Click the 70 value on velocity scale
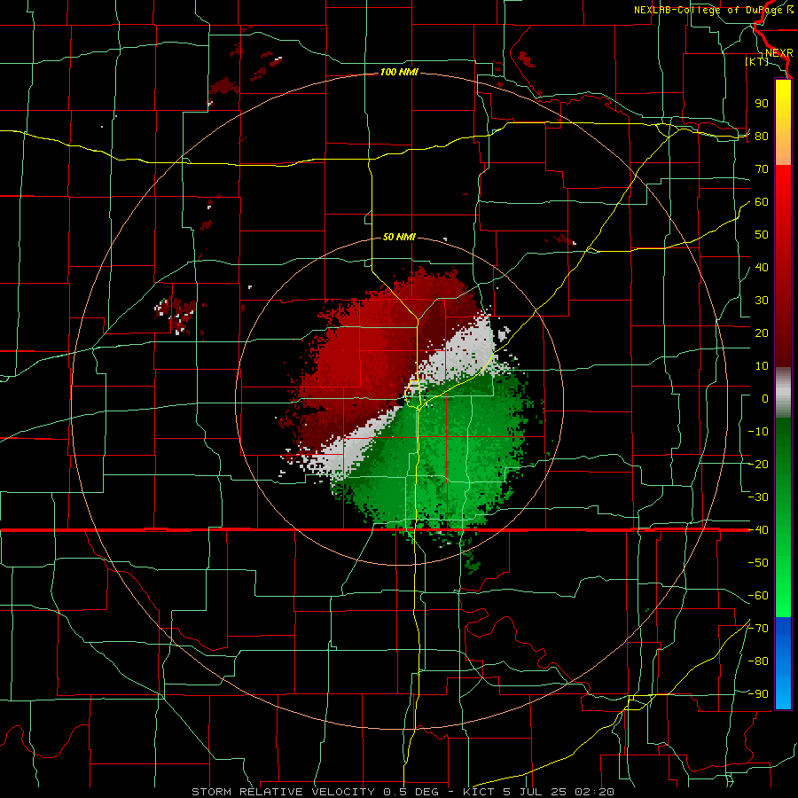The width and height of the screenshot is (798, 798). 762,169
